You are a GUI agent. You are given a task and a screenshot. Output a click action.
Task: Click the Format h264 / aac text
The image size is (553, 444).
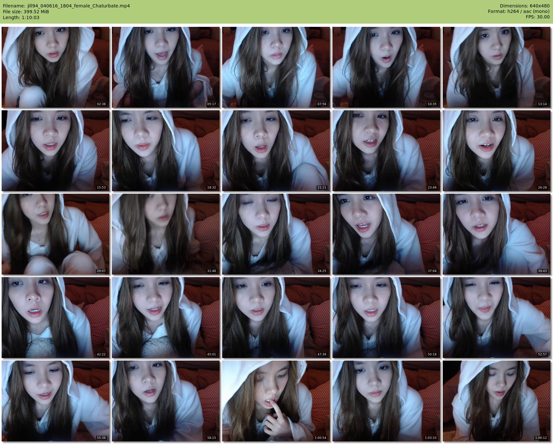(519, 12)
